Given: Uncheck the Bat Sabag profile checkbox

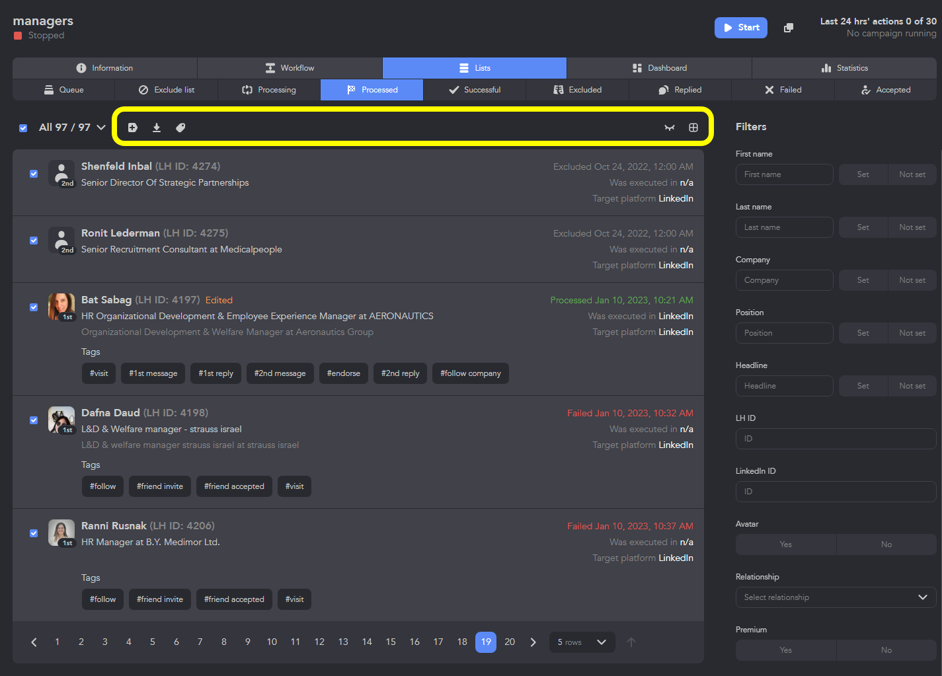Looking at the screenshot, I should click(x=34, y=307).
